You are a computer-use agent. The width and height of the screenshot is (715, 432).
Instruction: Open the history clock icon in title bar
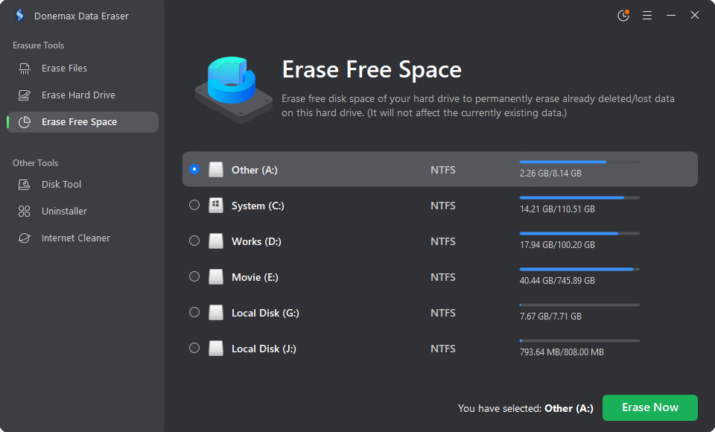point(623,16)
